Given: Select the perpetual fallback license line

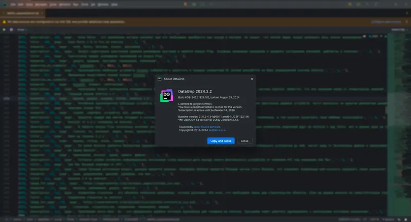Looking at the screenshot, I should (210, 107).
